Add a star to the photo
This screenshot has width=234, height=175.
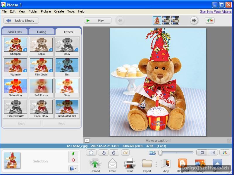coord(91,153)
